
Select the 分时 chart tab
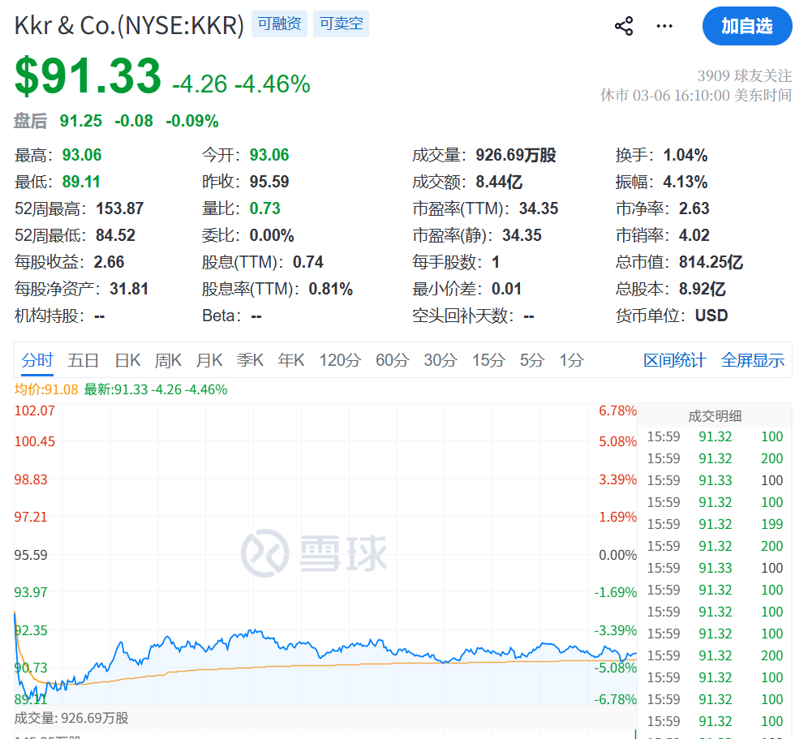point(37,360)
